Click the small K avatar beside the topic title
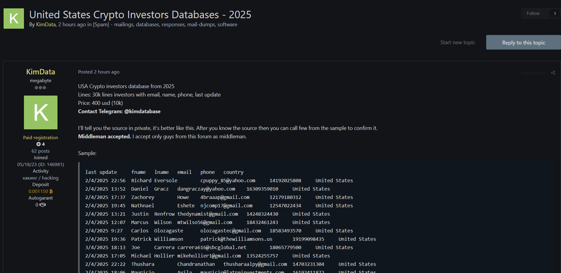The width and height of the screenshot is (561, 273). click(14, 19)
